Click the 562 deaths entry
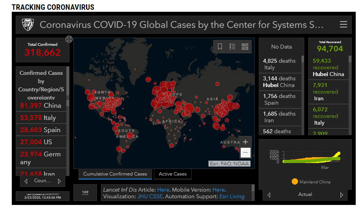 (x=280, y=131)
